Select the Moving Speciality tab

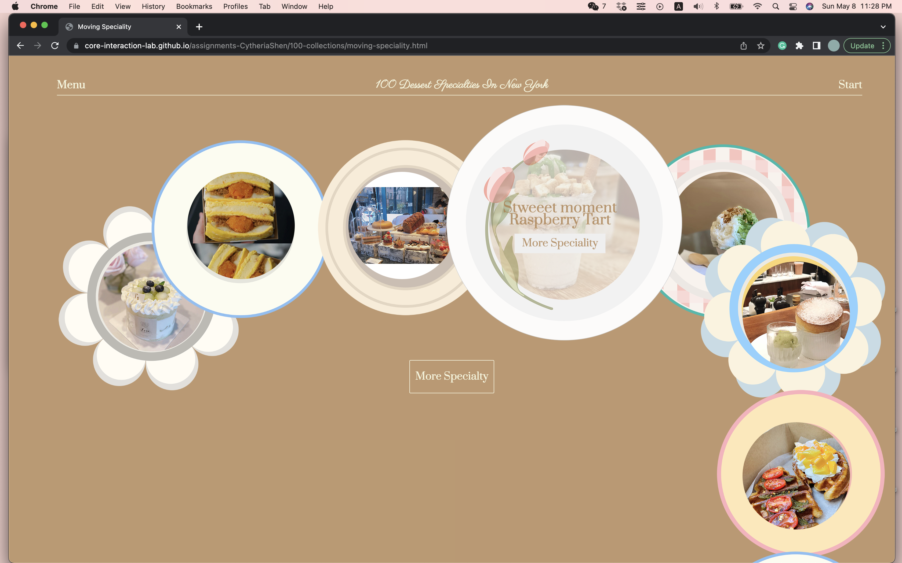[x=123, y=27]
